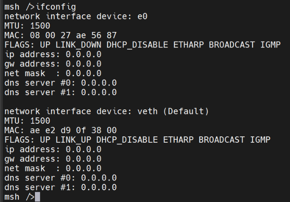Viewport: 290px width, 202px height.
Task: Click veth's dns server #0 line
Action: pos(60,177)
